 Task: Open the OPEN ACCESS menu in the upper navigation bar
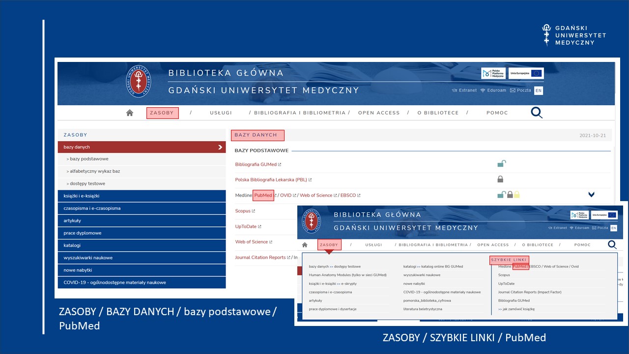pyautogui.click(x=379, y=113)
